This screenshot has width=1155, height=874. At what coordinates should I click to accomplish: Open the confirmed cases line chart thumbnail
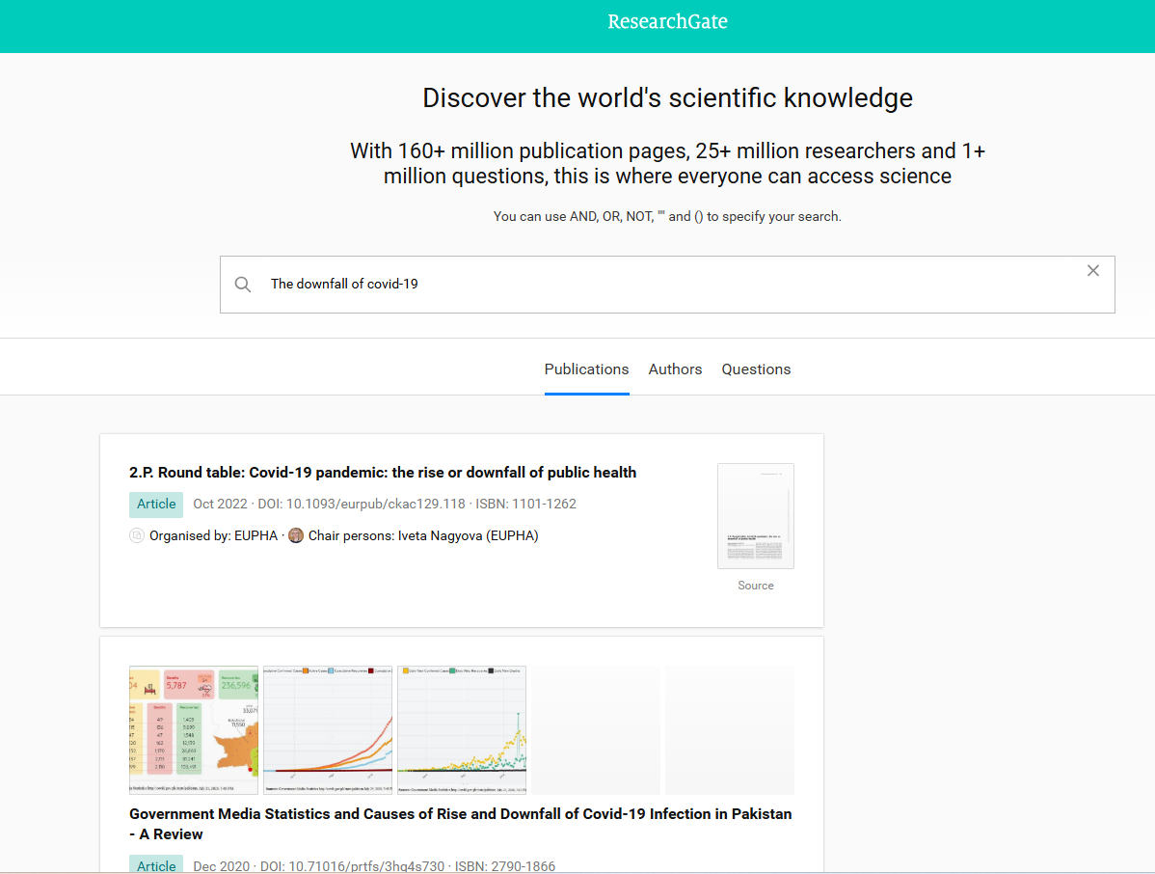click(327, 729)
